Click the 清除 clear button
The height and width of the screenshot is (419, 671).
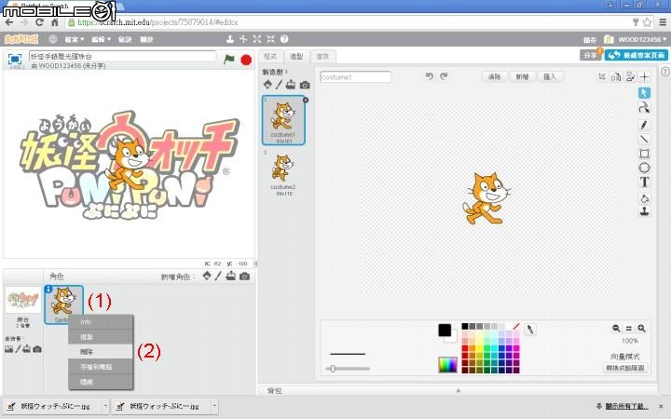tap(494, 77)
